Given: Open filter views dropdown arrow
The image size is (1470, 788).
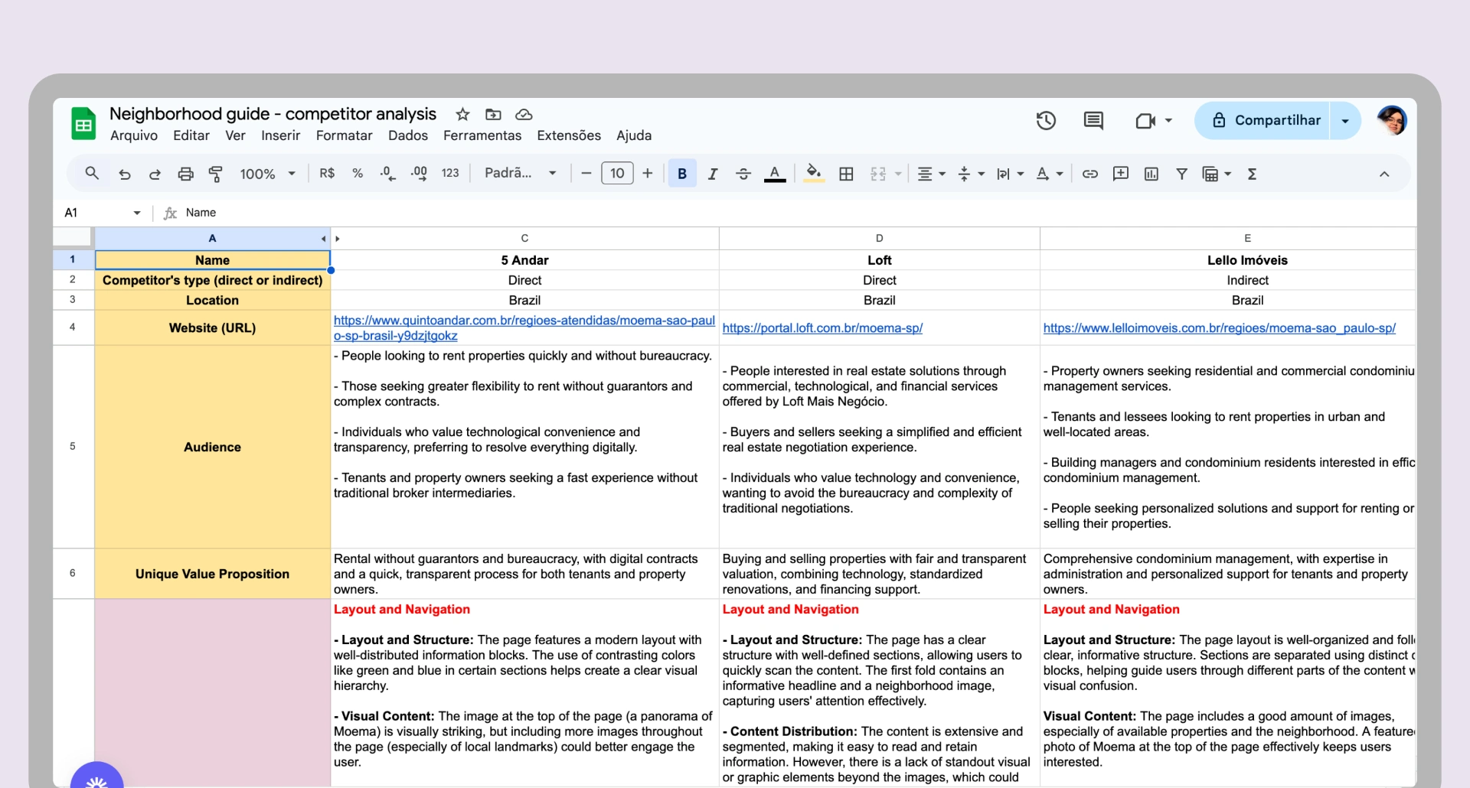Looking at the screenshot, I should 1227,174.
